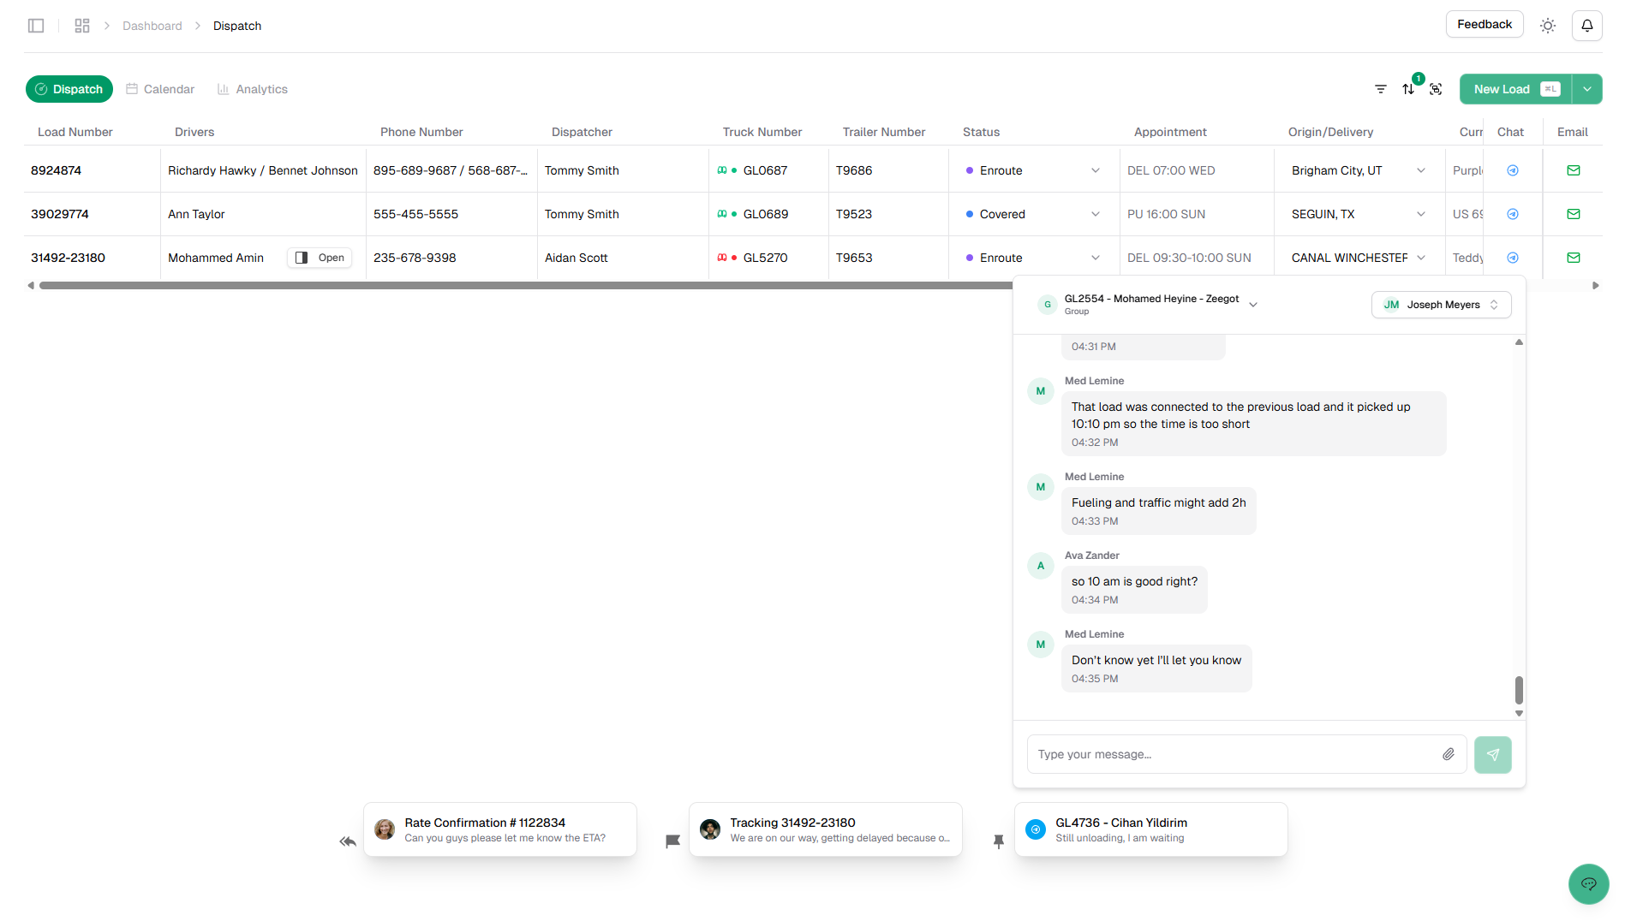Image resolution: width=1625 pixels, height=921 pixels.
Task: Click the sort icon with notification badge
Action: click(1408, 88)
